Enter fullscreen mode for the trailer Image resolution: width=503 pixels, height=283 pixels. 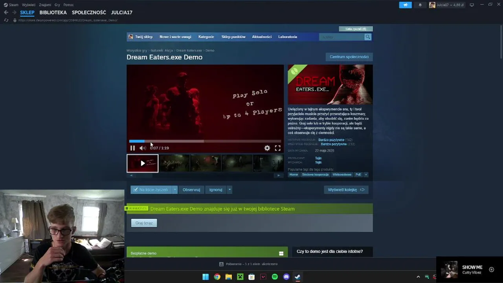point(277,148)
